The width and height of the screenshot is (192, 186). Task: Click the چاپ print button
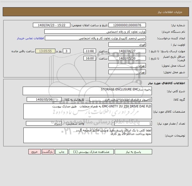click(62, 152)
